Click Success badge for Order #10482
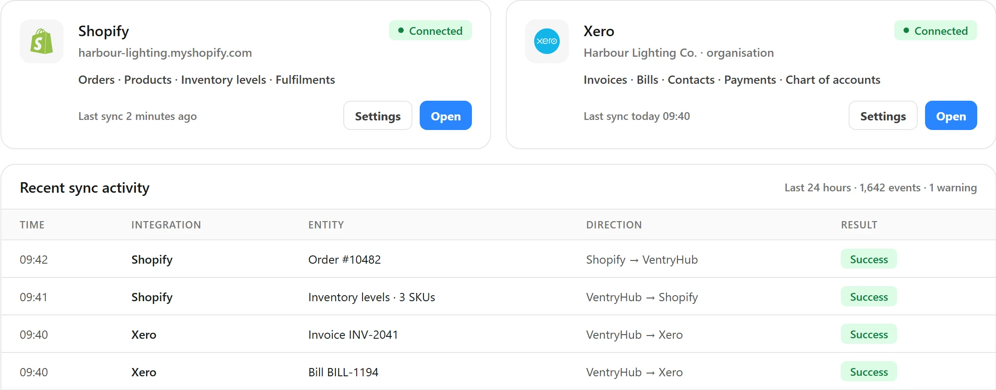Viewport: 996px width, 390px height. point(869,259)
